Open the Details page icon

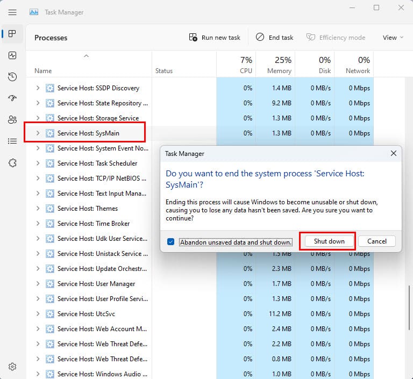[12, 141]
